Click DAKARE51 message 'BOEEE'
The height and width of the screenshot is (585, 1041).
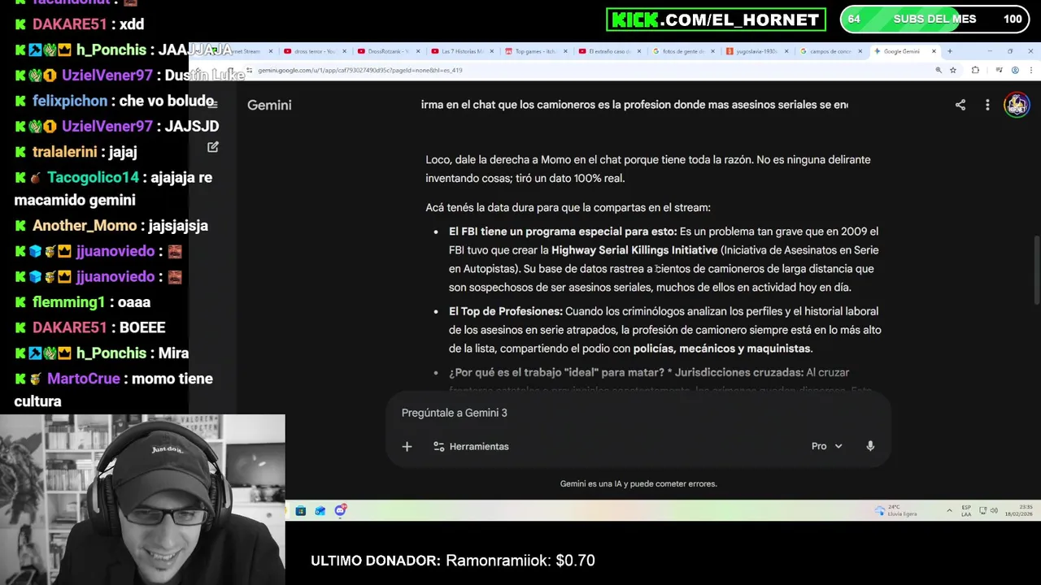[142, 327]
